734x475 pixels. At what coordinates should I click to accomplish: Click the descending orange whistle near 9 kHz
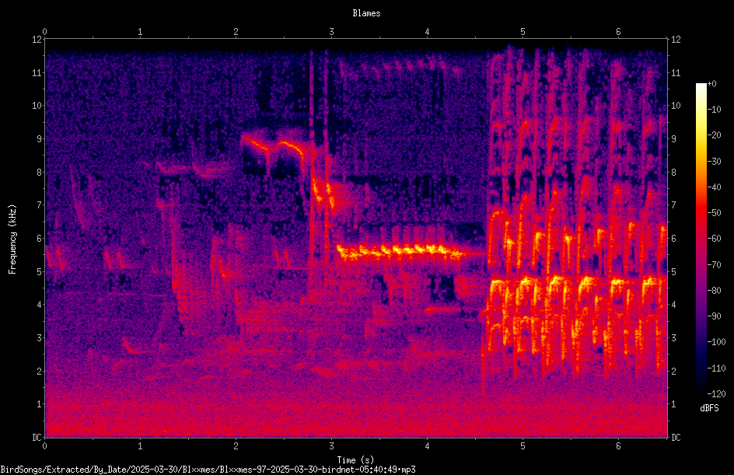[274, 146]
